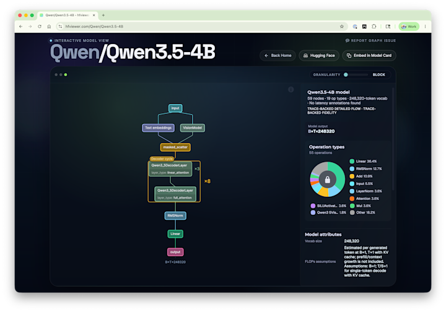Click the Attention 3.6% legend entry
The width and height of the screenshot is (446, 312).
[364, 198]
